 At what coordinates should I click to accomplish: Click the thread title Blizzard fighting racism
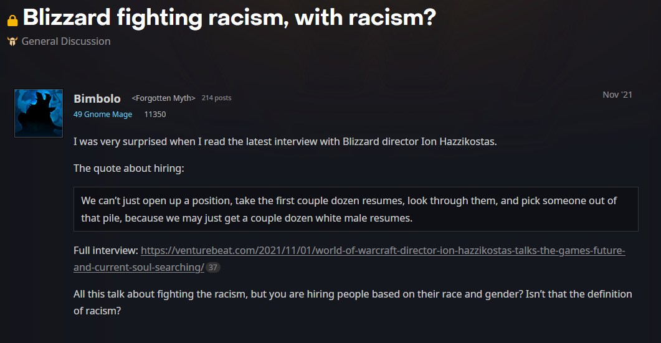pyautogui.click(x=229, y=17)
